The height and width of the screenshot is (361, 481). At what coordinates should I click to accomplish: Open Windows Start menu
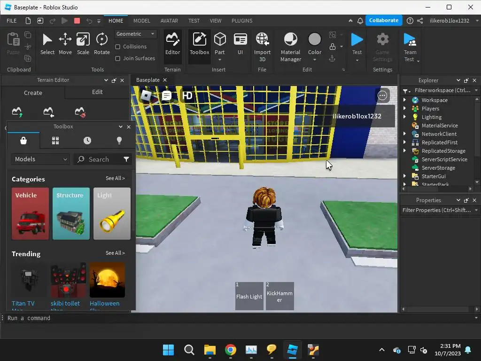pos(169,350)
